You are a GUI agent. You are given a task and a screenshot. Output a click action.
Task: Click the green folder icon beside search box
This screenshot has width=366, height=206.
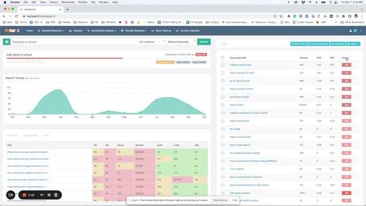tap(6, 42)
